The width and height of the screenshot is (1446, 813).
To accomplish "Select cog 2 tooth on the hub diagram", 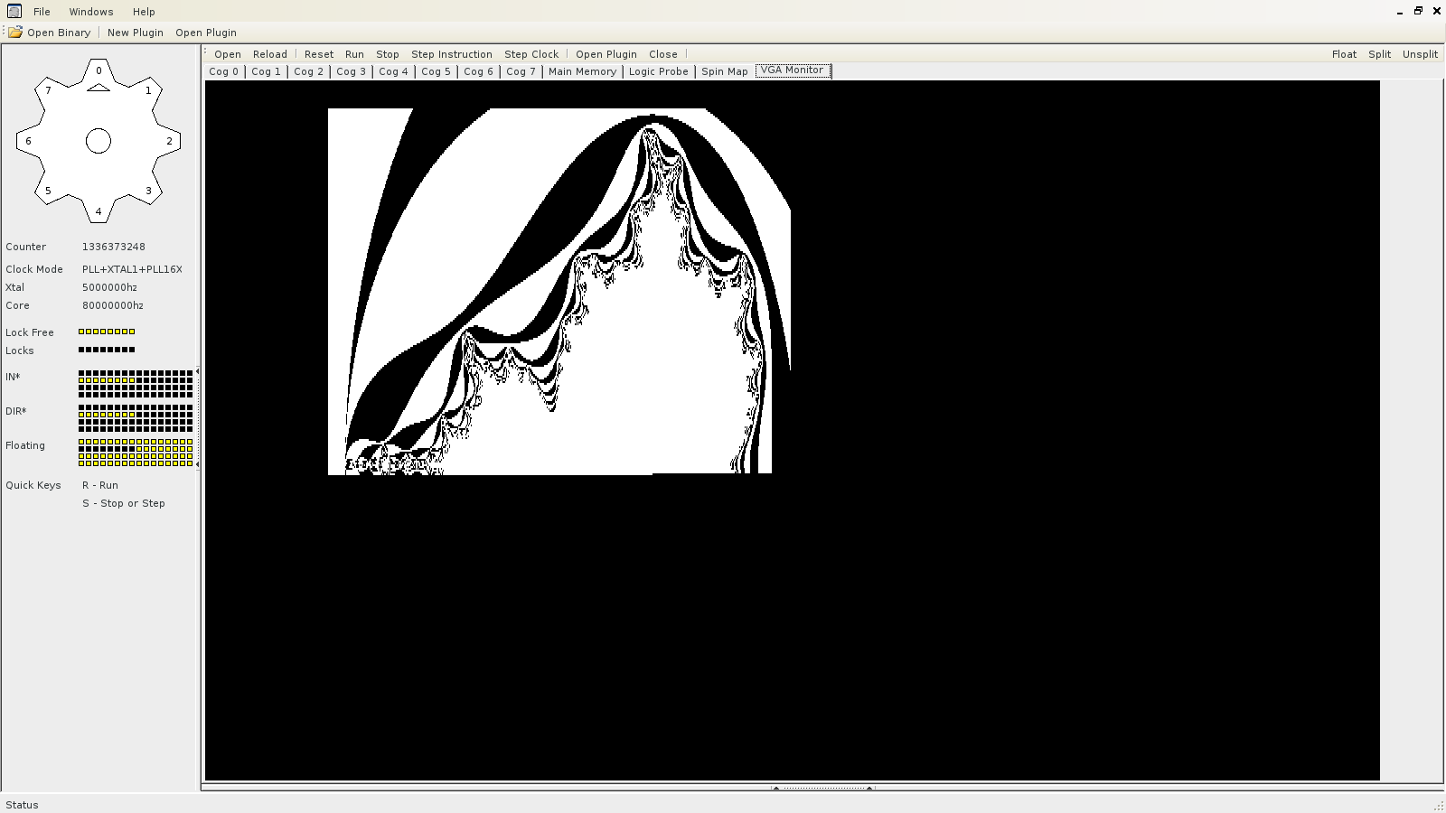I will [169, 141].
